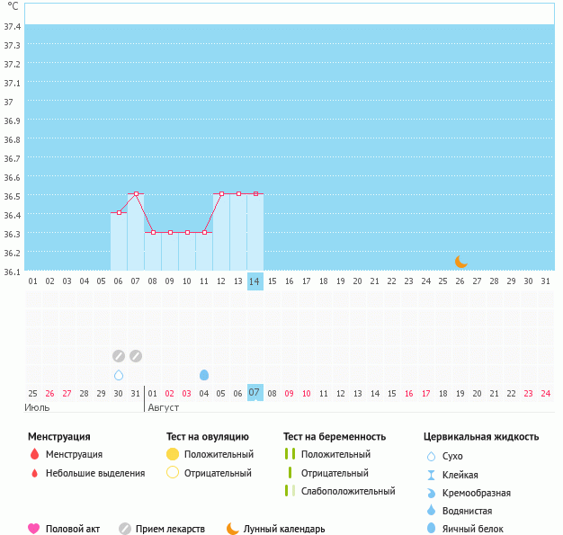Click the filled blue drop on August 04

204,375
